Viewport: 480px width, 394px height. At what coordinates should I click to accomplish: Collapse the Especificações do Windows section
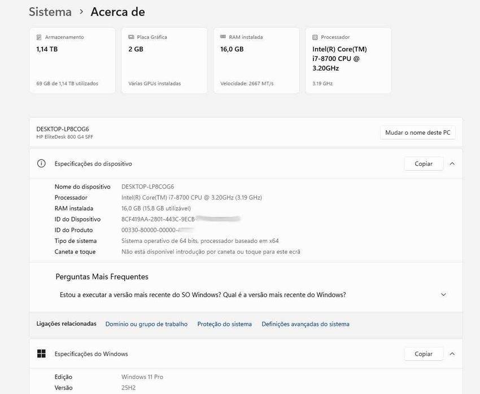(452, 354)
